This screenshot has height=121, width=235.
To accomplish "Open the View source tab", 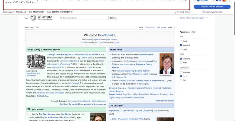I will [150, 27].
